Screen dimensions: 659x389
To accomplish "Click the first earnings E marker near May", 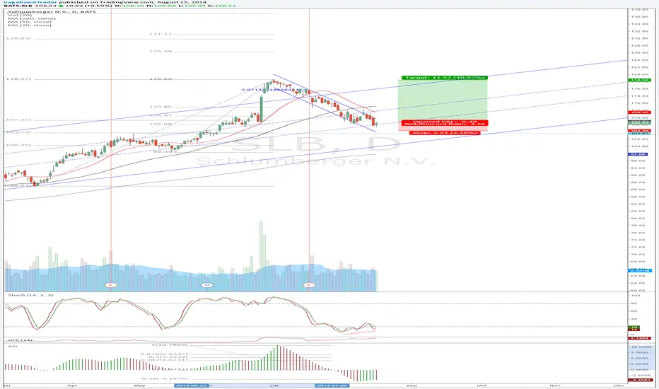I will 111,285.
